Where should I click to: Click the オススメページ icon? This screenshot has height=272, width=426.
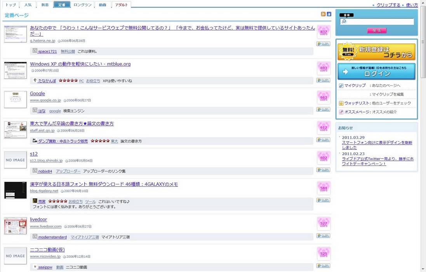[x=341, y=112]
